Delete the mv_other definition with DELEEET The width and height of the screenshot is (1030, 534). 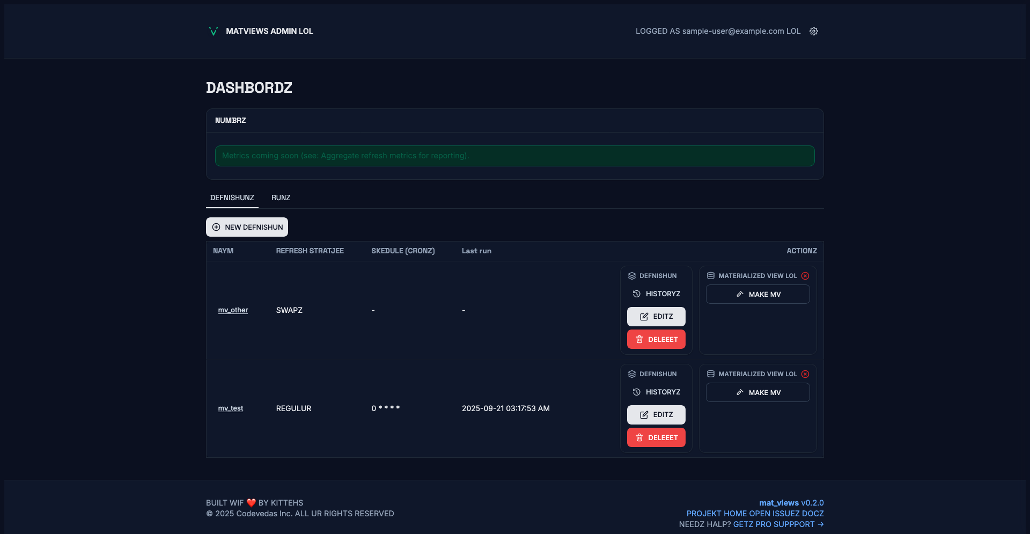point(656,339)
